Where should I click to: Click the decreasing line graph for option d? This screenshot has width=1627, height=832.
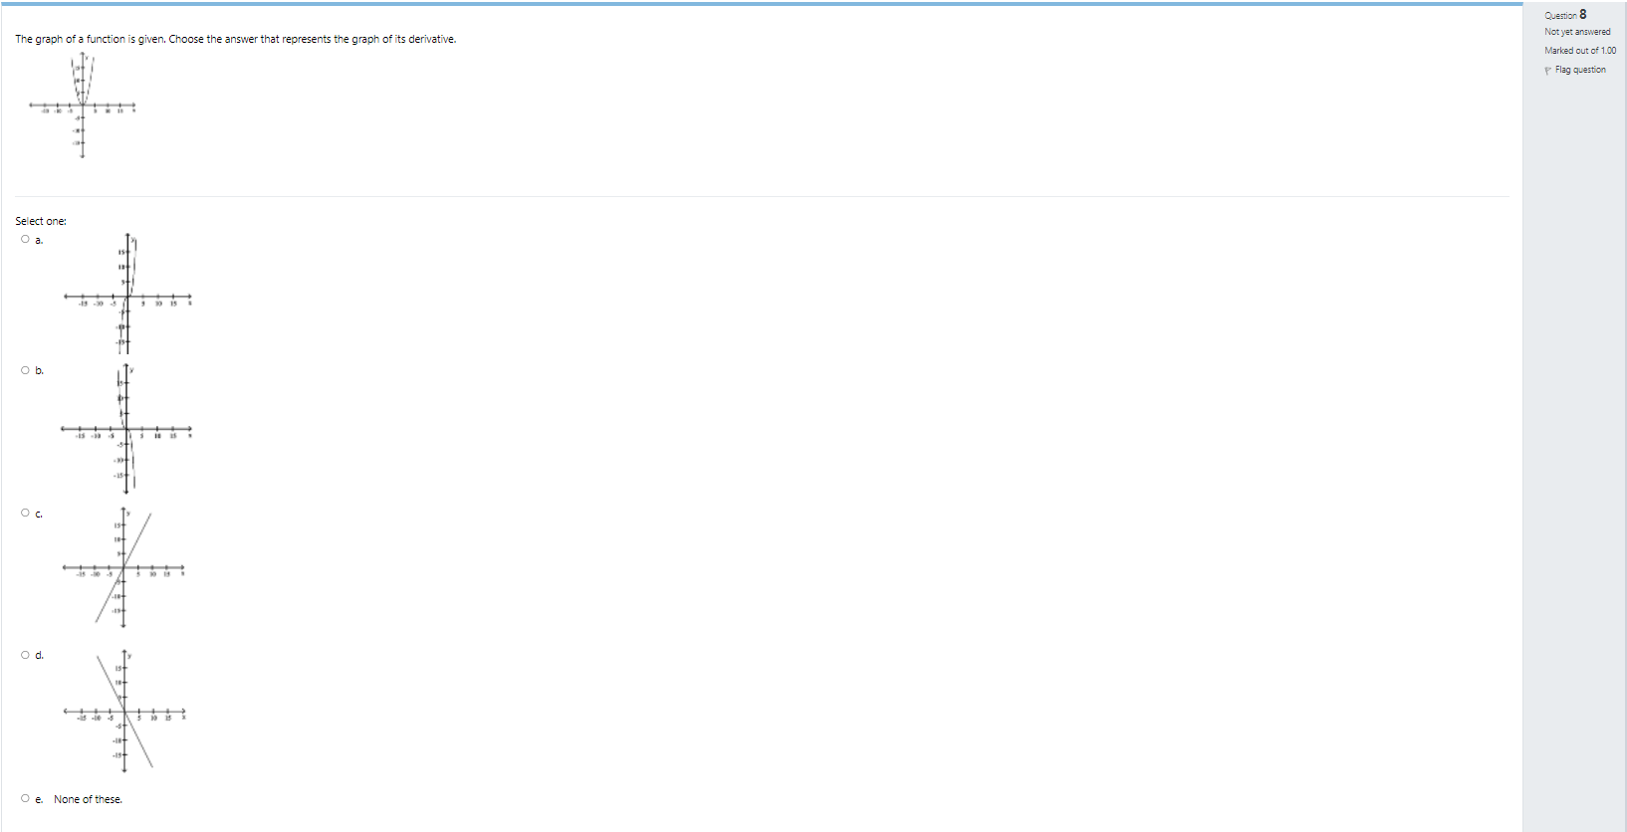(125, 711)
